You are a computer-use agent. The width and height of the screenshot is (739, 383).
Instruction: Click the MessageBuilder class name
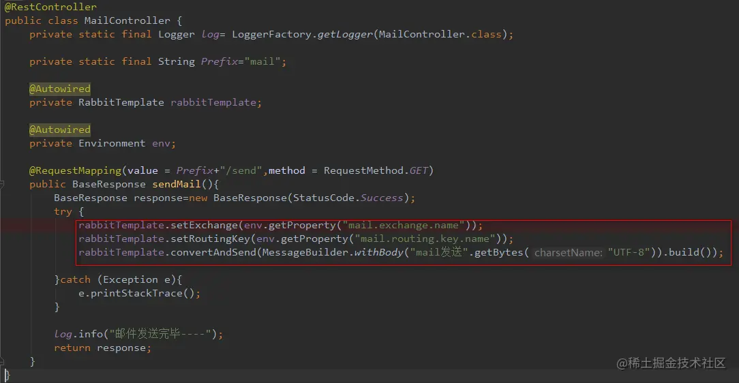pyautogui.click(x=305, y=253)
